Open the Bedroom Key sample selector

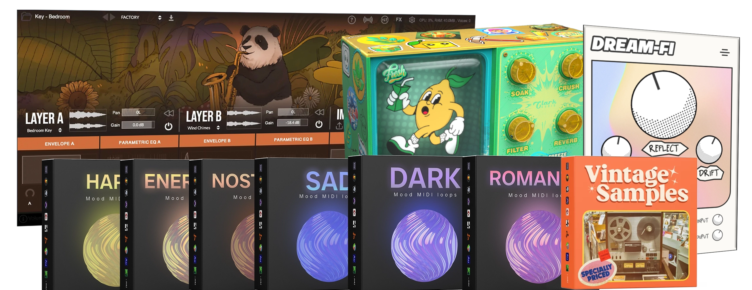pyautogui.click(x=44, y=130)
